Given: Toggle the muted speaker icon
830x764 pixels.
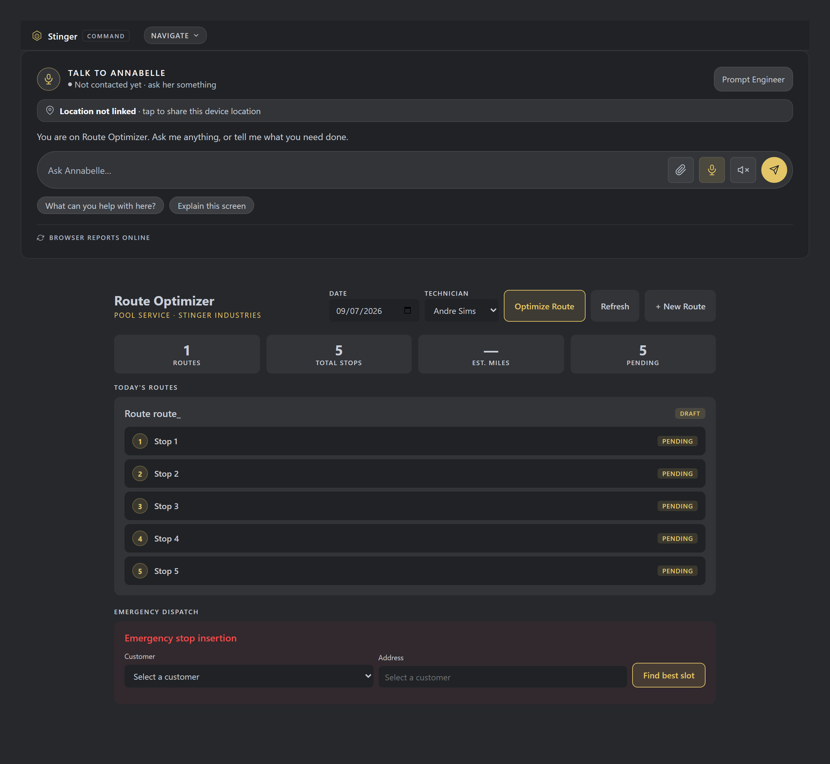Looking at the screenshot, I should (743, 170).
